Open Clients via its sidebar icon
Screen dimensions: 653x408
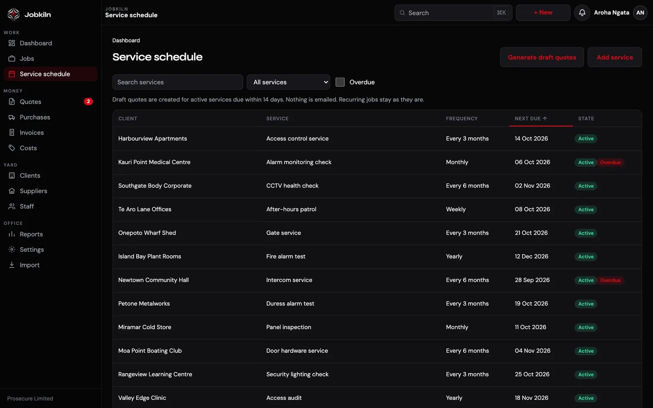click(12, 175)
